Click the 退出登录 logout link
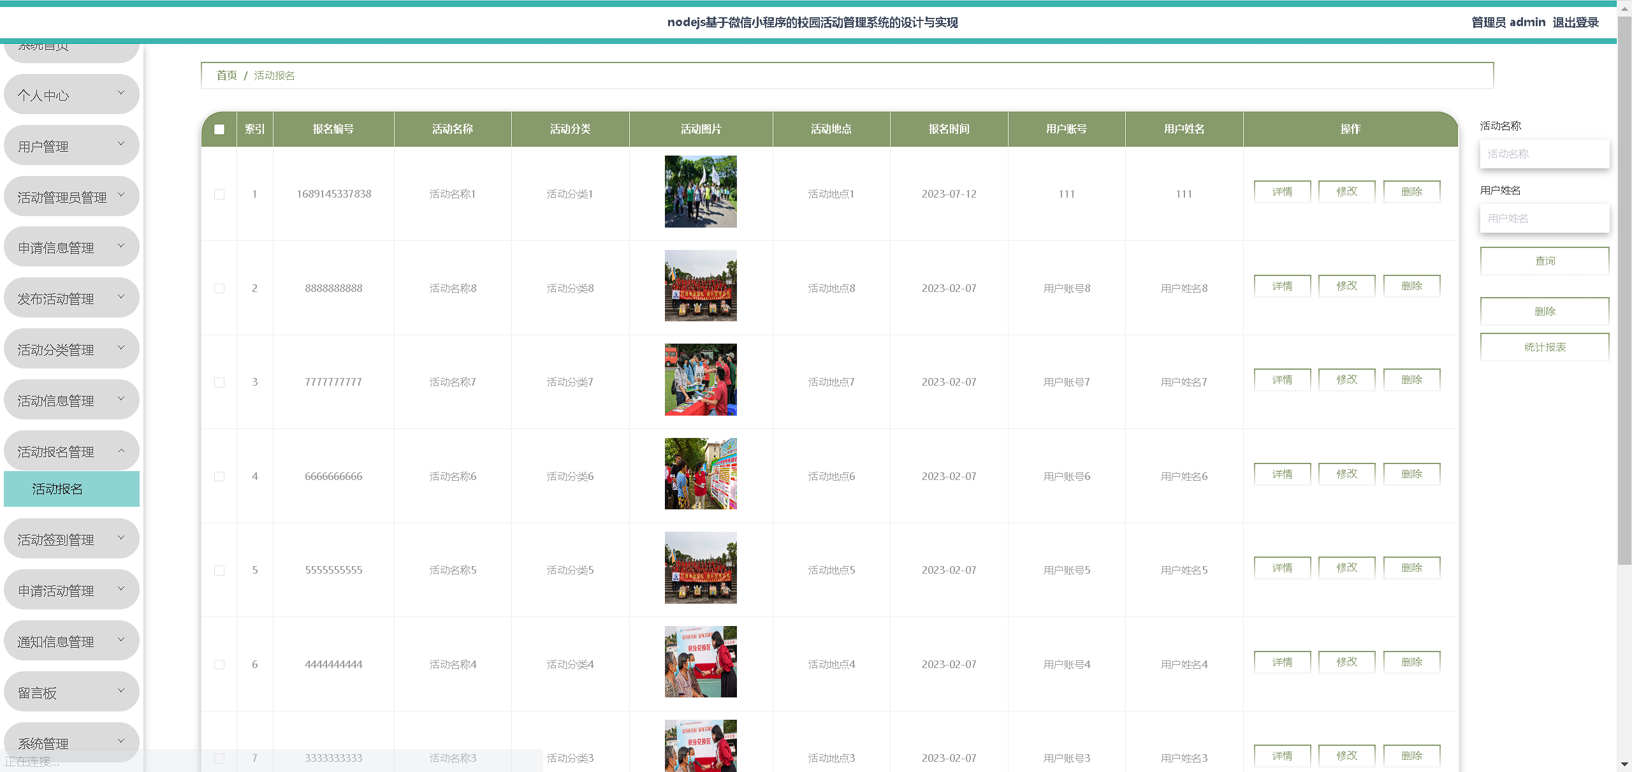The height and width of the screenshot is (772, 1632). 1575,22
